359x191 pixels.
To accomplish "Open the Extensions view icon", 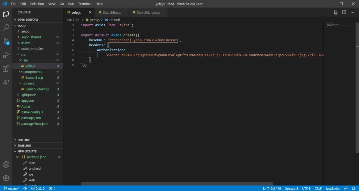I will (x=6, y=69).
